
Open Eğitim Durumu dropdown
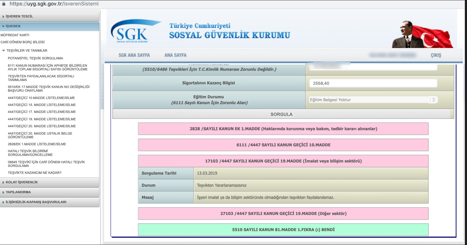point(373,100)
